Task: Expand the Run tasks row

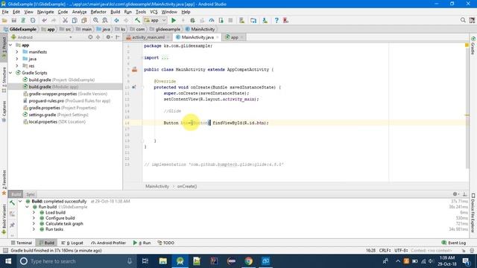Action: [34, 229]
